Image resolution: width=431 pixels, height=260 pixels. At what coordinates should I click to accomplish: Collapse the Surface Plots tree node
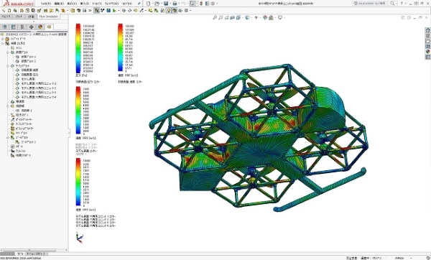coord(8,65)
